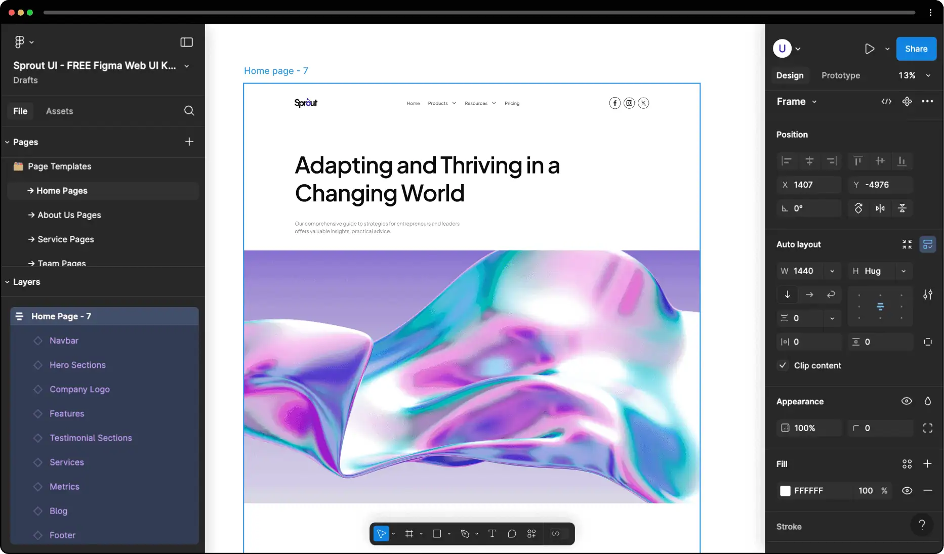Click the Present play icon
This screenshot has width=944, height=554.
[869, 49]
